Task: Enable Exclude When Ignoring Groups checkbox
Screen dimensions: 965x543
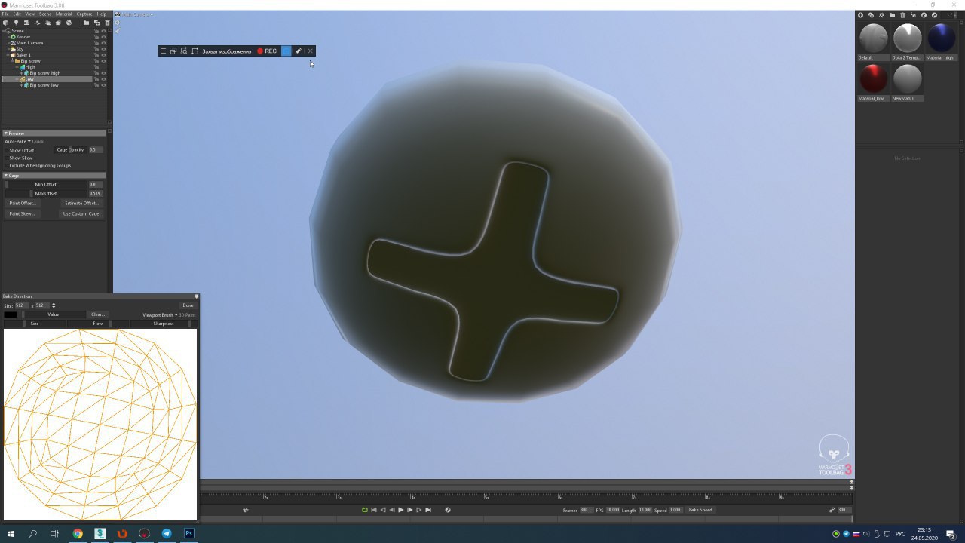Action: pyautogui.click(x=7, y=165)
